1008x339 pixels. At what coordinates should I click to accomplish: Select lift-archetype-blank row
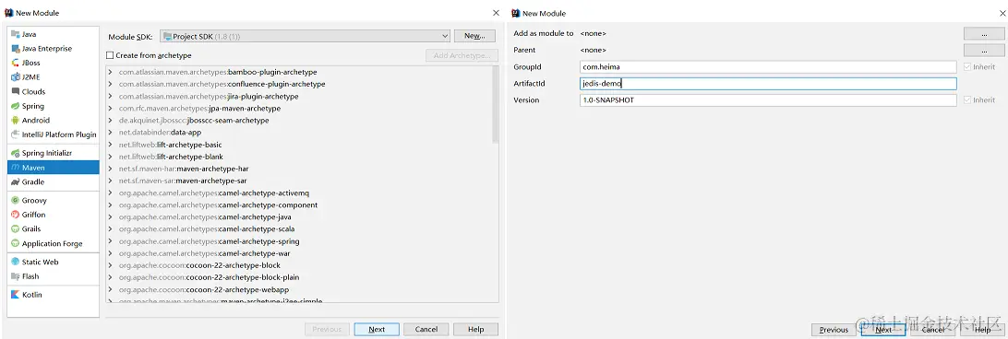(298, 157)
